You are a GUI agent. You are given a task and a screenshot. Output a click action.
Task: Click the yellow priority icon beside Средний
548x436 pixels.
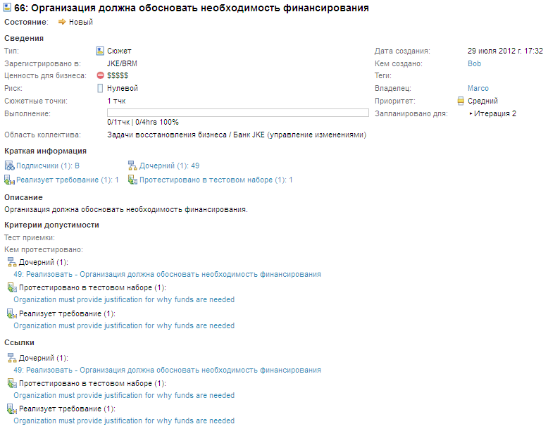coord(461,101)
